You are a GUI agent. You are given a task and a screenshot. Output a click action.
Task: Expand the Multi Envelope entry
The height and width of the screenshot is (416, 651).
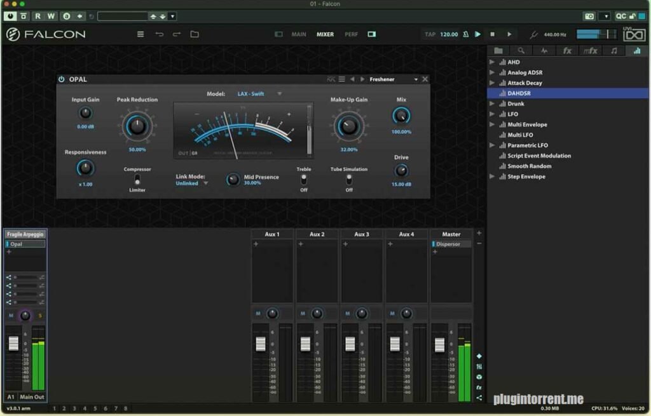tap(492, 124)
